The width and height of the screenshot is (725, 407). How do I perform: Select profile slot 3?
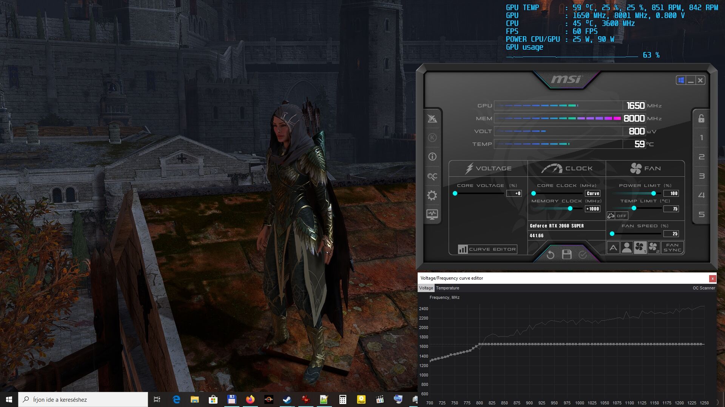[x=701, y=176]
